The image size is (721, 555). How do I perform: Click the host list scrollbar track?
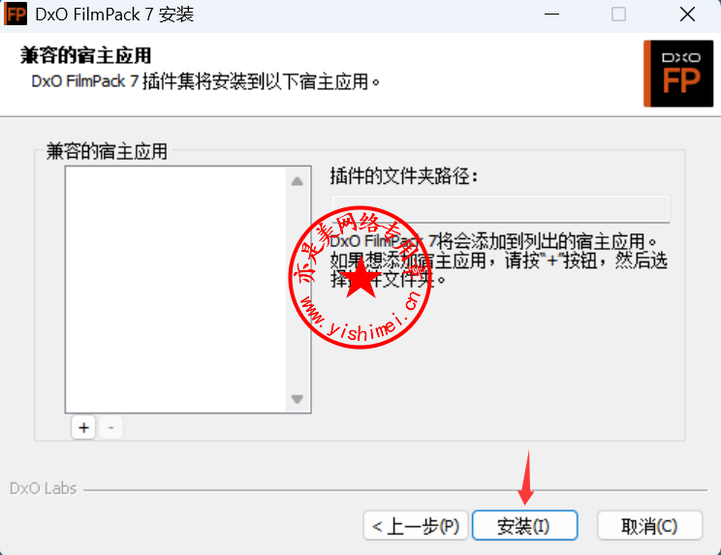click(x=298, y=290)
